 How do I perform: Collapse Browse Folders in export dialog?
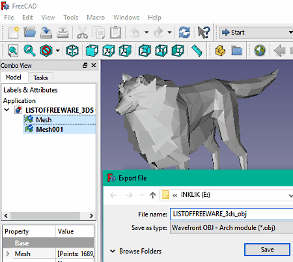113,252
